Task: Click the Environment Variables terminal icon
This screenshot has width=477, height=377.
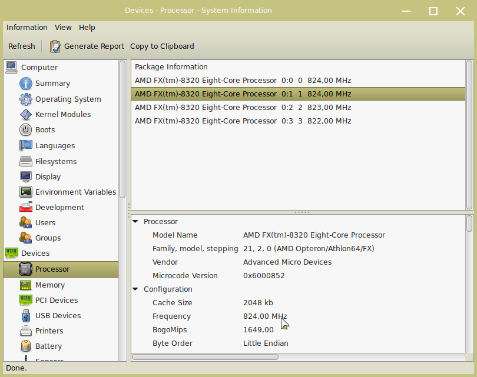Action: 25,192
